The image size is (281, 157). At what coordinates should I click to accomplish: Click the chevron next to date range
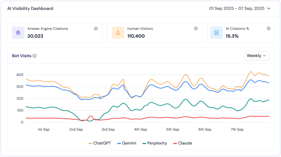pyautogui.click(x=269, y=8)
